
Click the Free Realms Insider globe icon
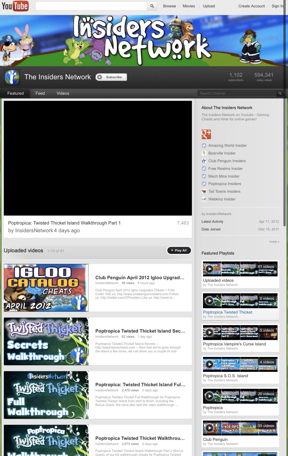tap(204, 169)
